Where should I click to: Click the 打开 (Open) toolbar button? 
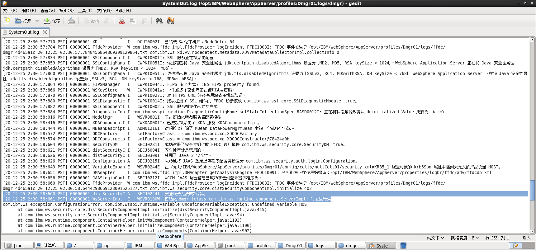[23, 21]
